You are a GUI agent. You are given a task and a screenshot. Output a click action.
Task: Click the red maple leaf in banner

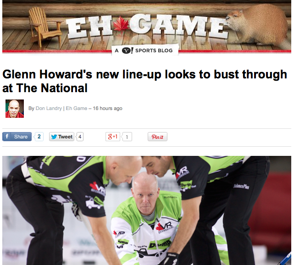pos(121,24)
